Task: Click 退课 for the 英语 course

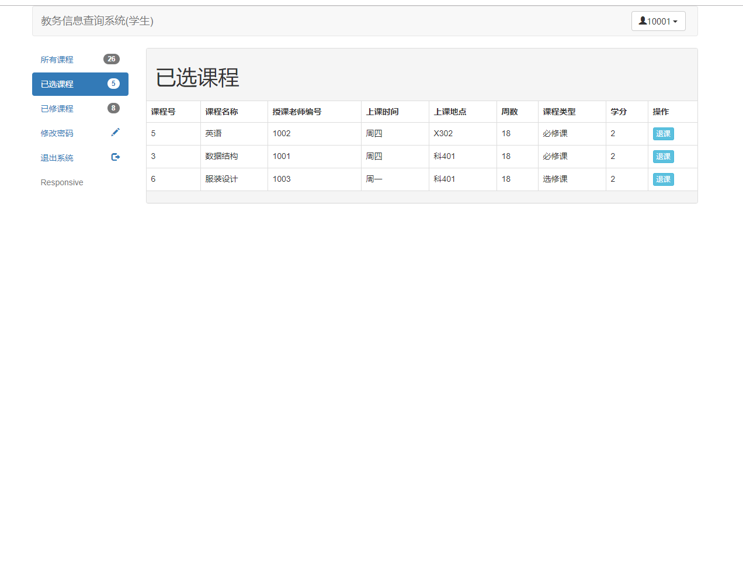Action: click(x=663, y=133)
